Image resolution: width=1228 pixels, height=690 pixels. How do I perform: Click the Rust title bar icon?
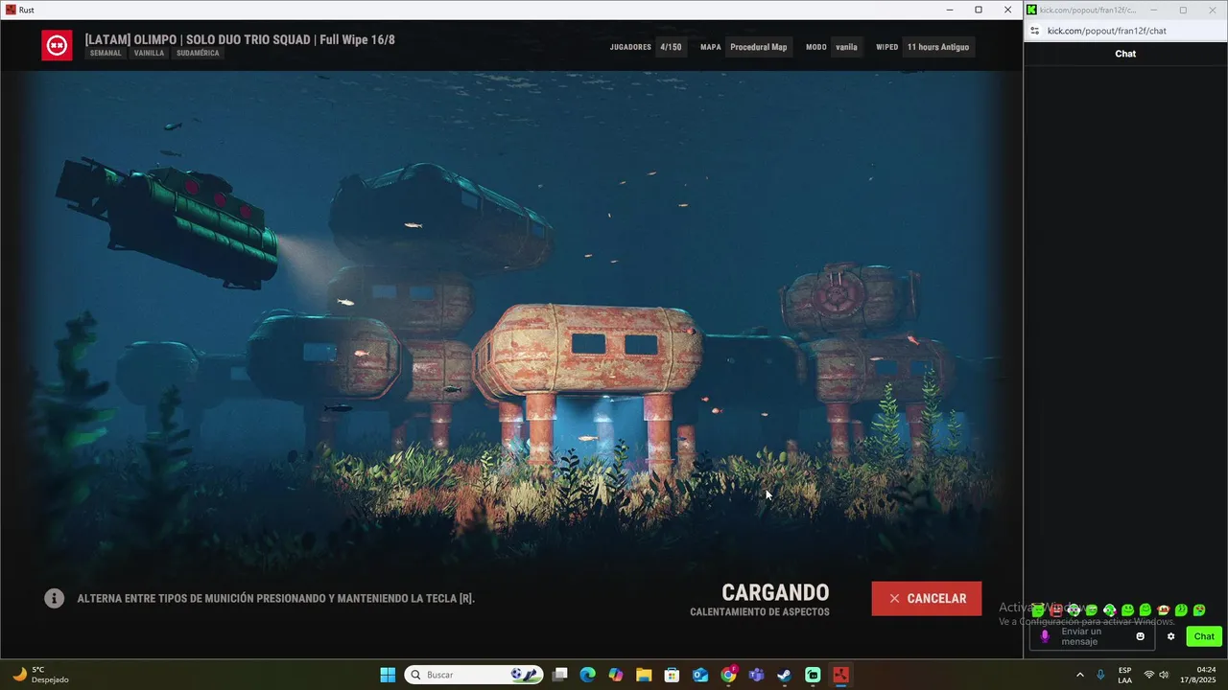pyautogui.click(x=11, y=10)
